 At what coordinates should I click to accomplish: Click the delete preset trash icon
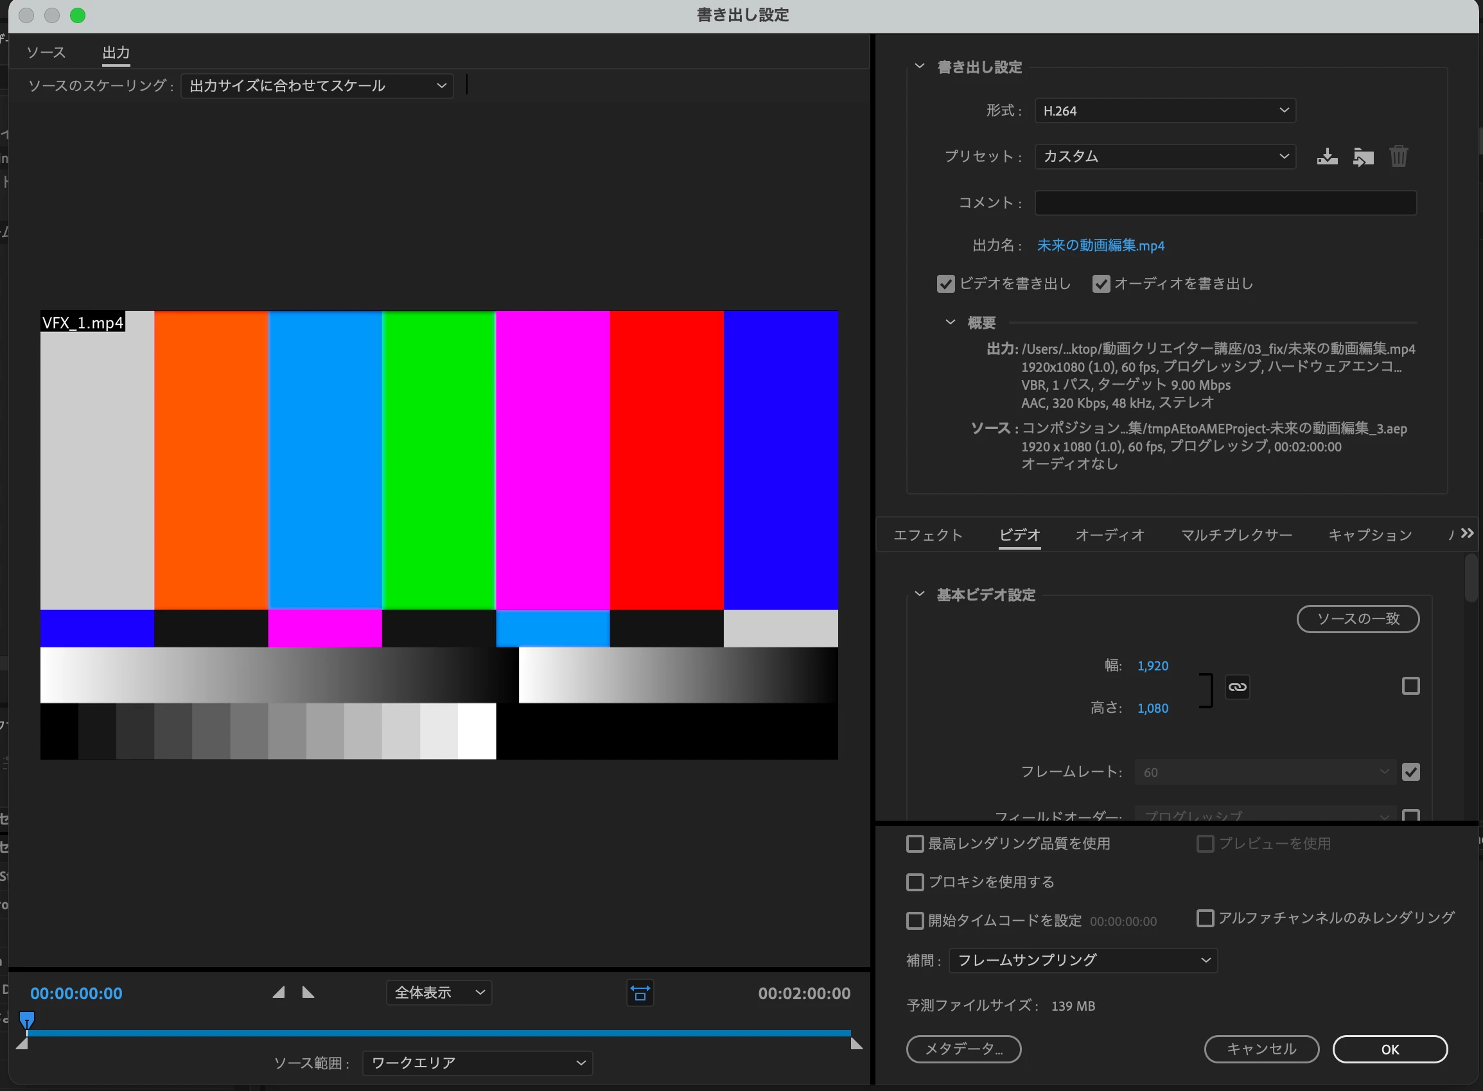click(1398, 157)
